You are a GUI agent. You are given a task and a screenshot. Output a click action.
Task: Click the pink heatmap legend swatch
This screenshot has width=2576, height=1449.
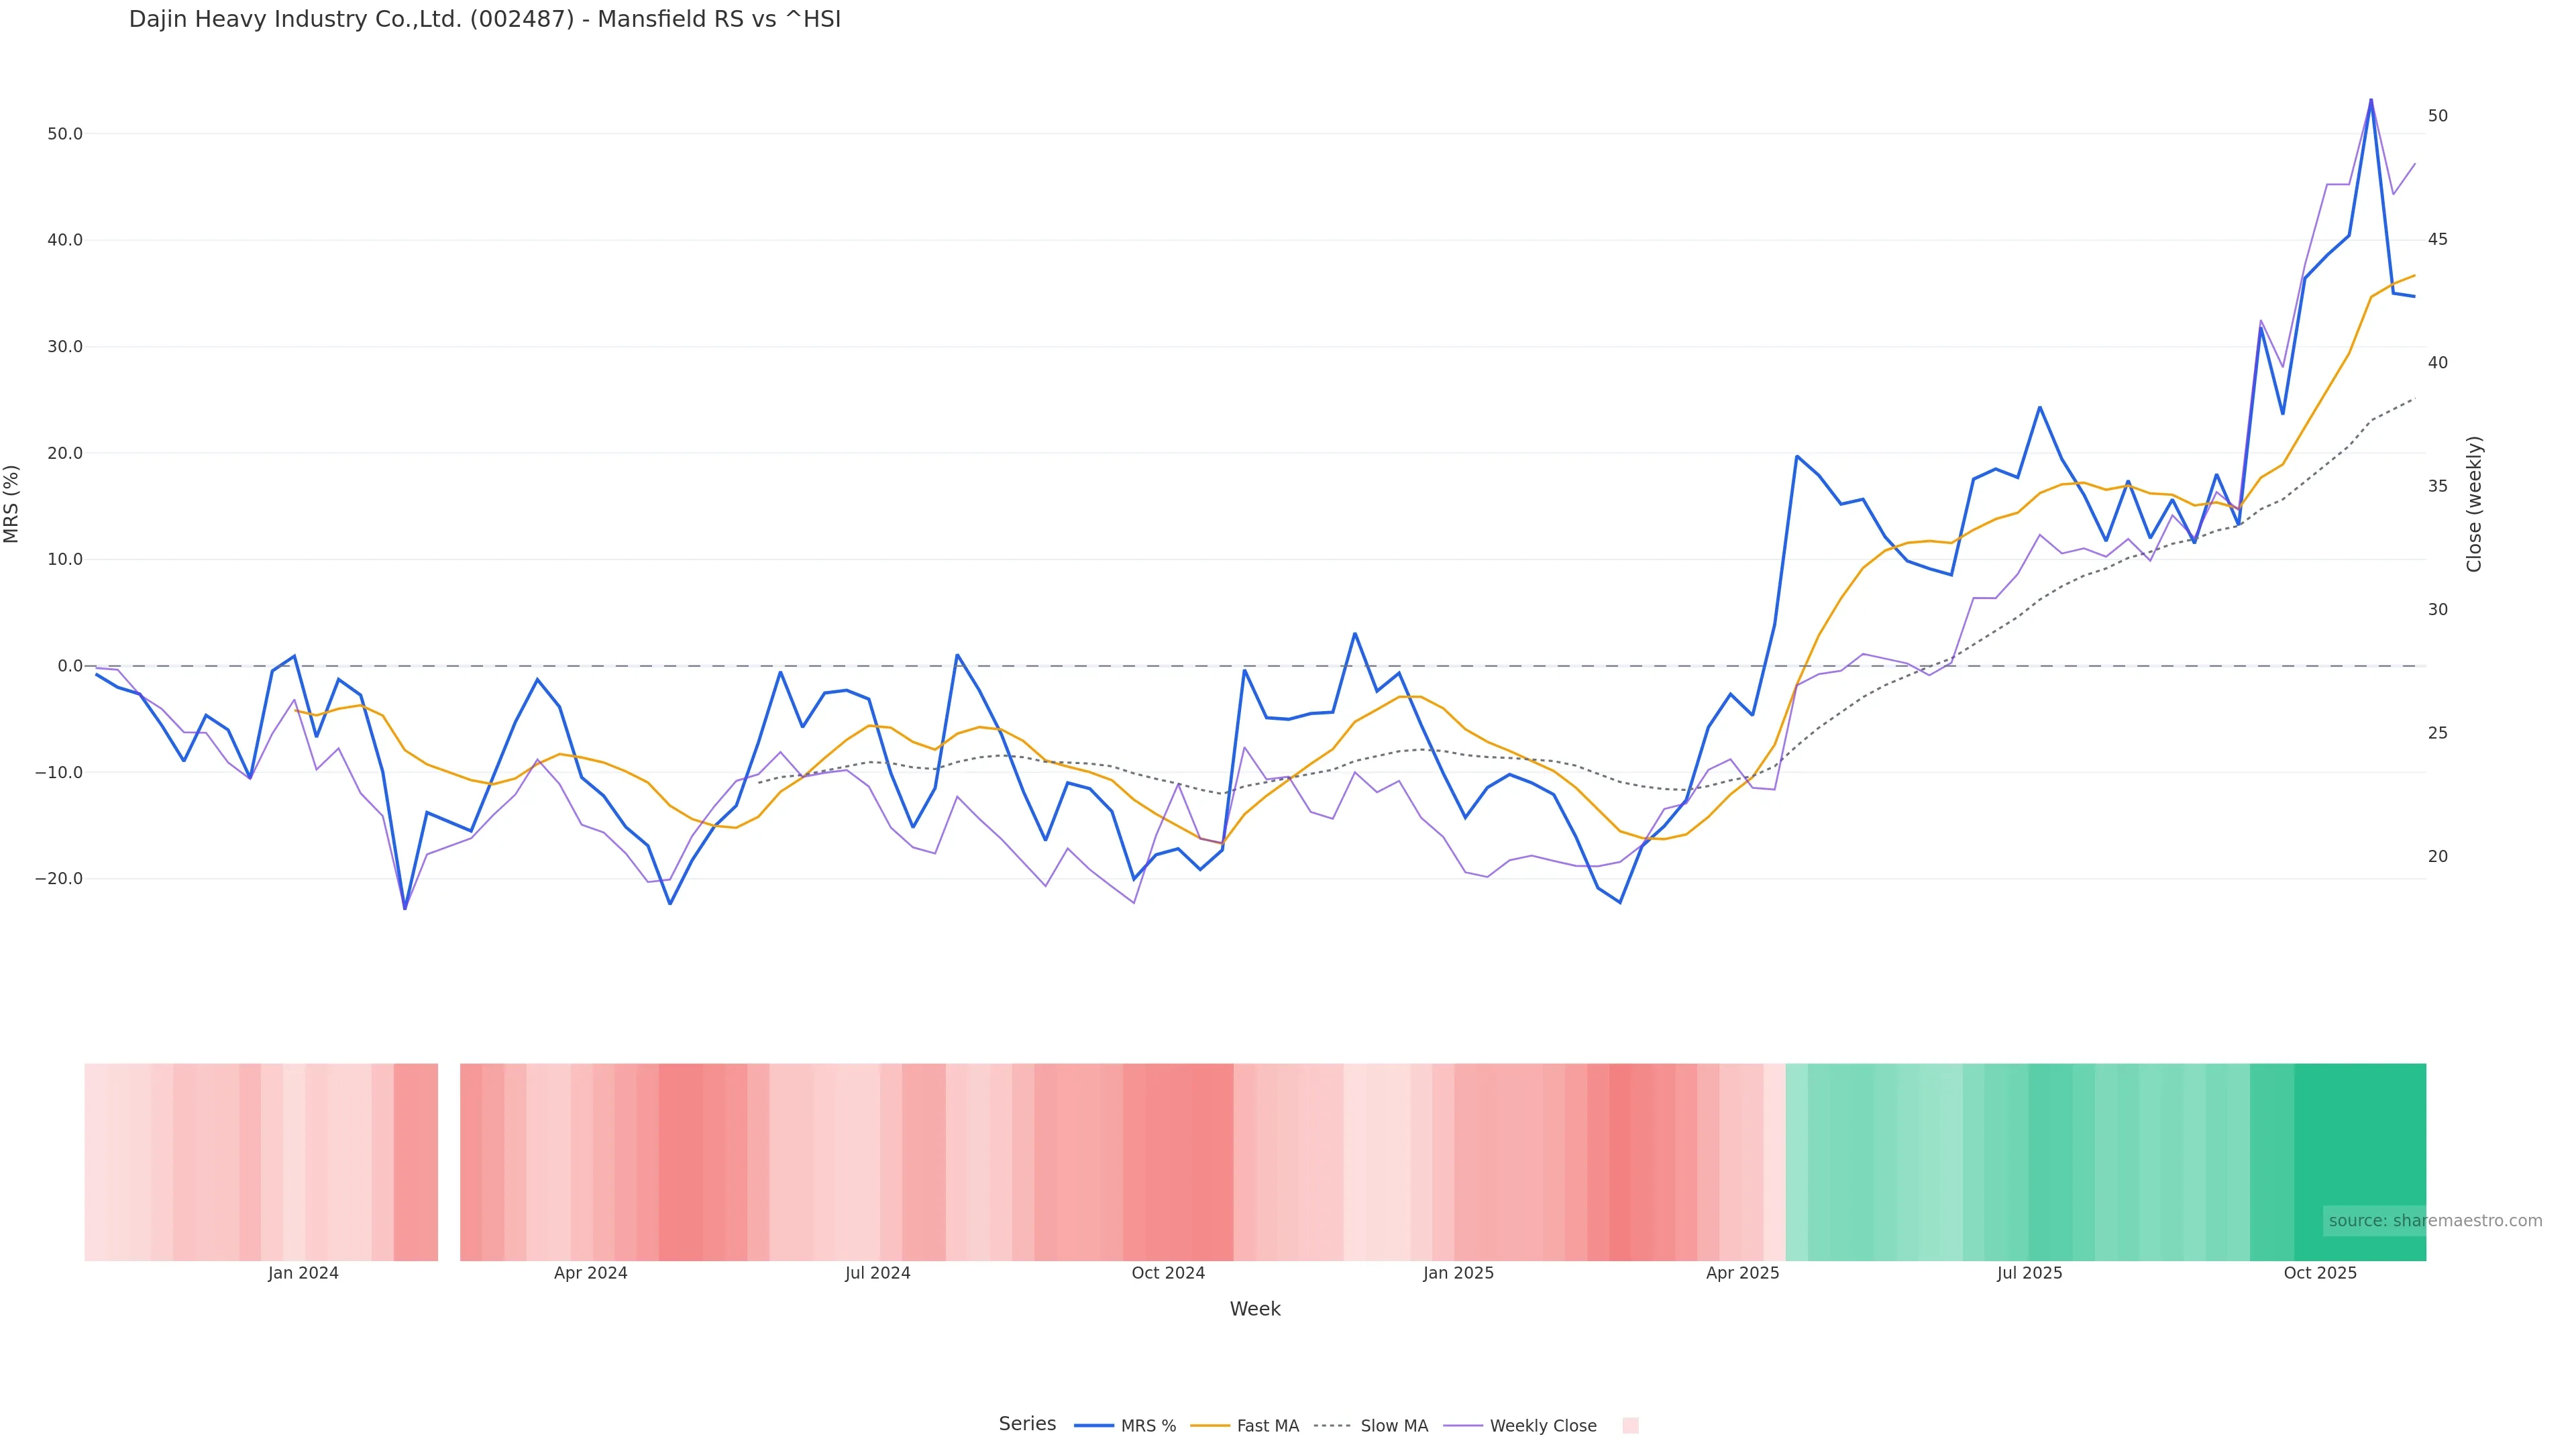coord(1630,1426)
